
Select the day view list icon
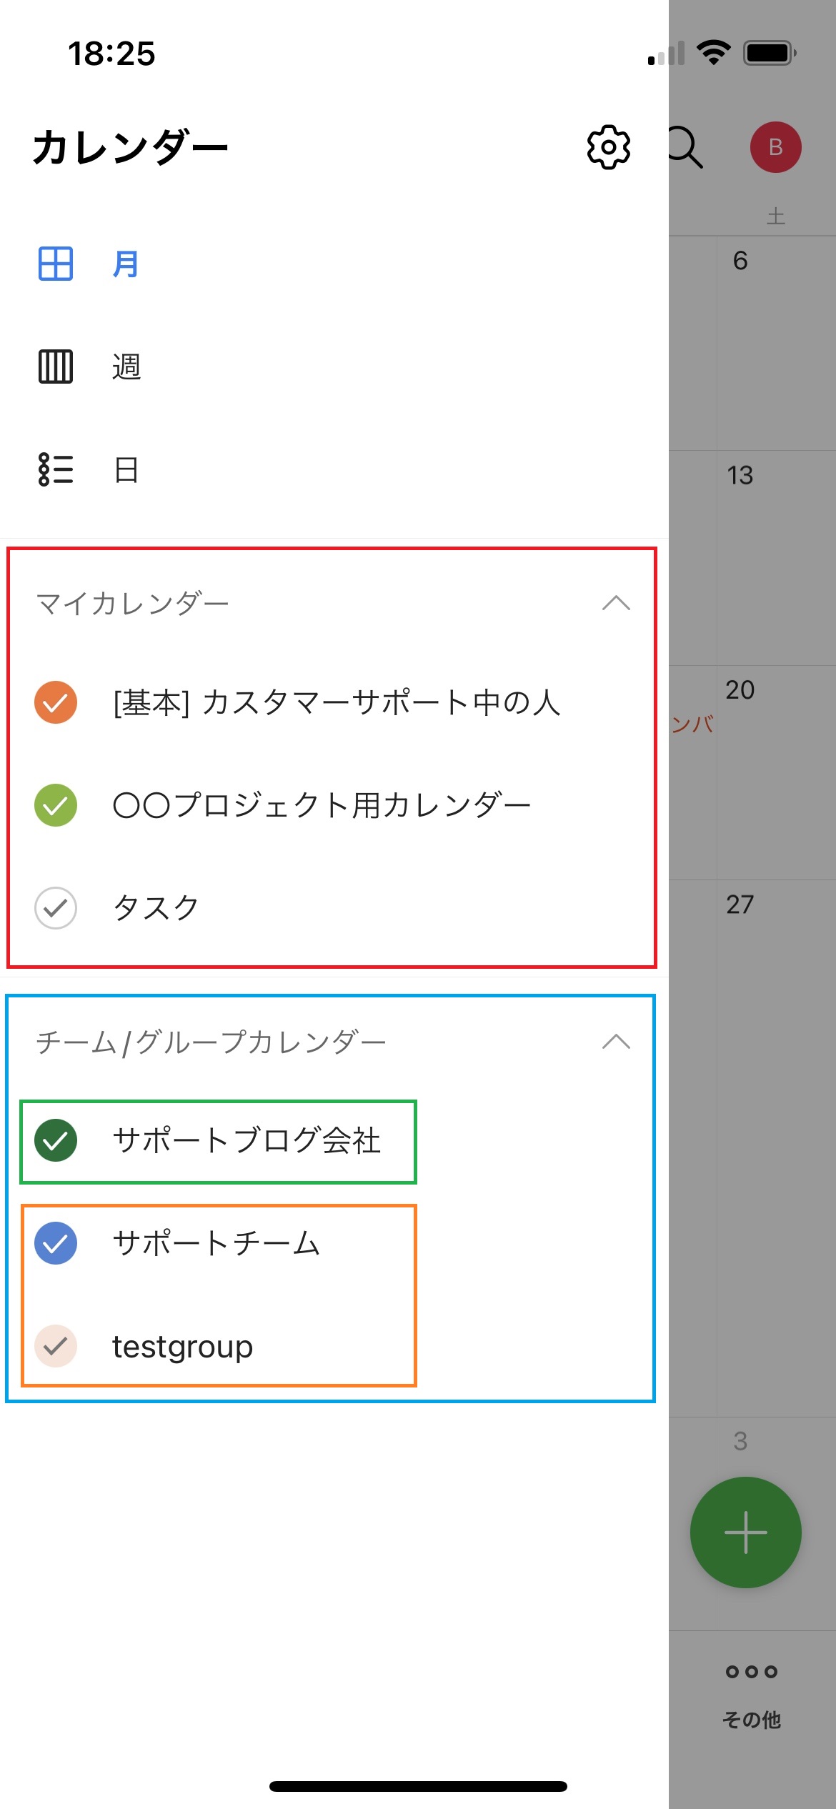56,469
